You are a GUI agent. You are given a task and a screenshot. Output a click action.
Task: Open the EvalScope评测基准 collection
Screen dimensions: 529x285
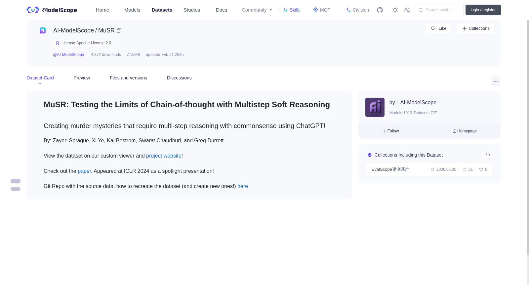(x=390, y=169)
